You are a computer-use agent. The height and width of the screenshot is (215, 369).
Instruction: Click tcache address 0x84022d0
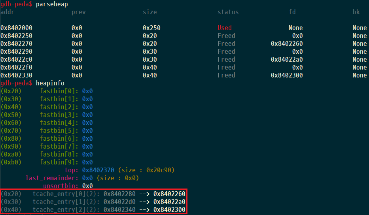tap(119, 202)
